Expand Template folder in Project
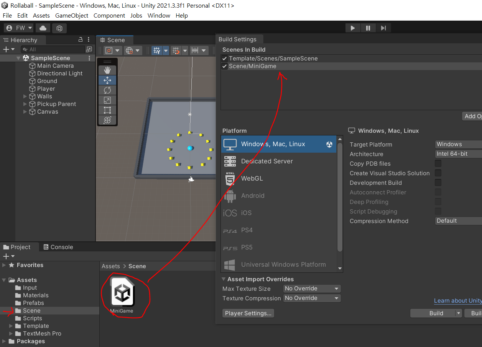The width and height of the screenshot is (482, 347). [11, 326]
